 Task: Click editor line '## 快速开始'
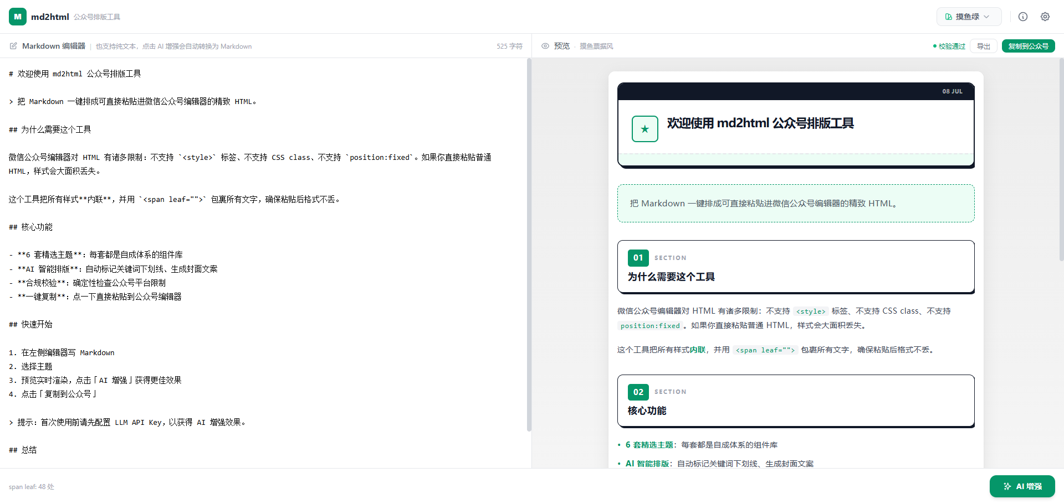click(31, 324)
